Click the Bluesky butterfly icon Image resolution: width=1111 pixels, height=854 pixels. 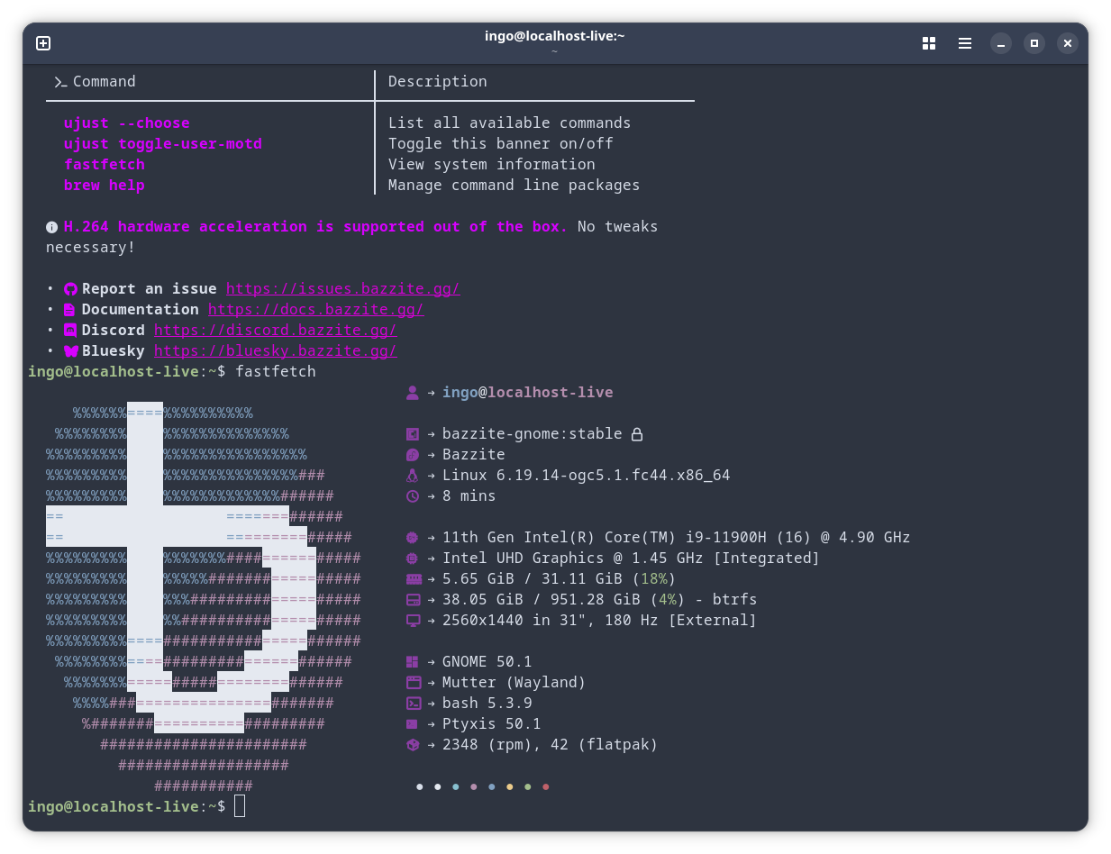tap(71, 351)
